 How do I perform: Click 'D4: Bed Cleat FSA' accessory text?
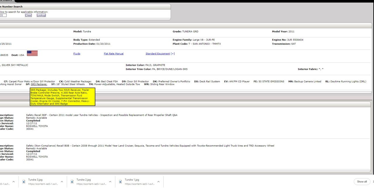[107, 82]
